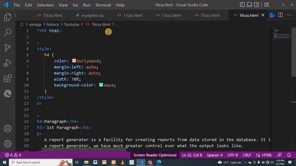Click the vertical editor scrollbar
Viewport: 296px width, 166px height.
294,52
